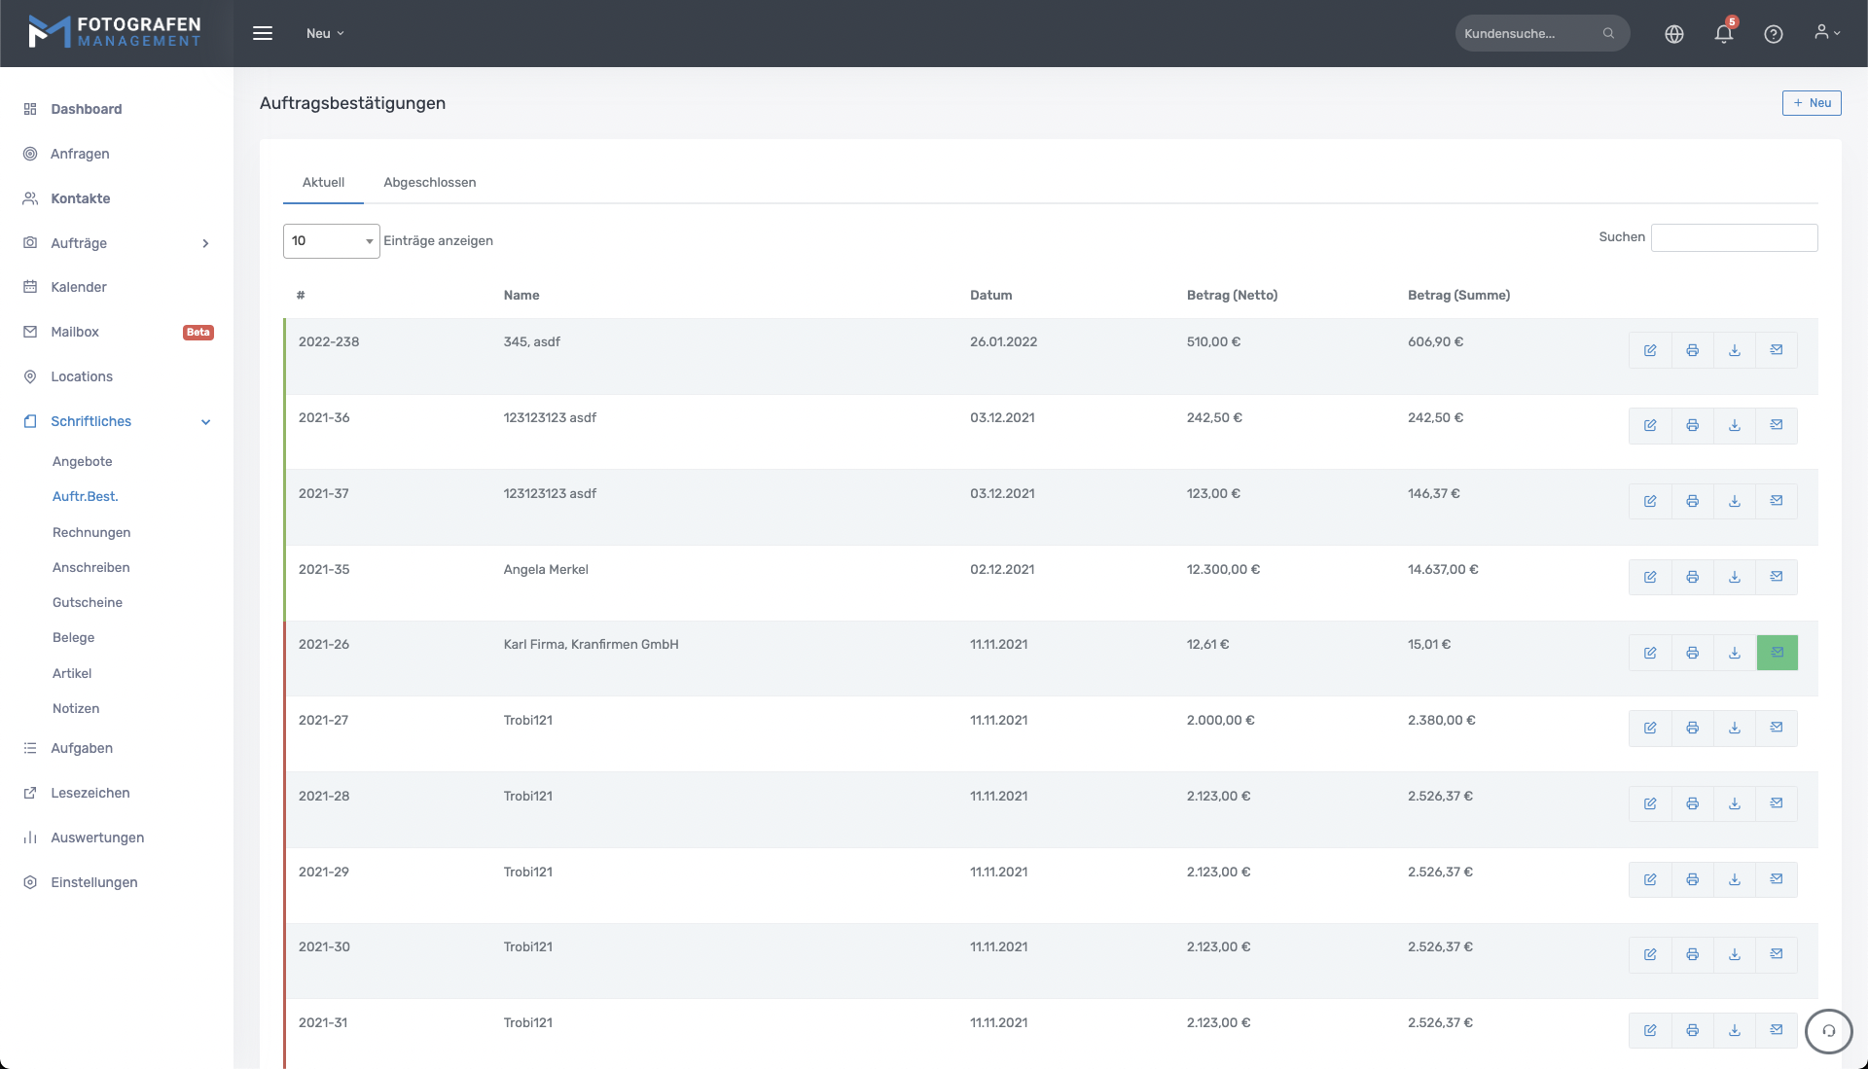Collapse the Schriftliches menu section
Viewport: 1868px width, 1069px height.
coord(205,422)
